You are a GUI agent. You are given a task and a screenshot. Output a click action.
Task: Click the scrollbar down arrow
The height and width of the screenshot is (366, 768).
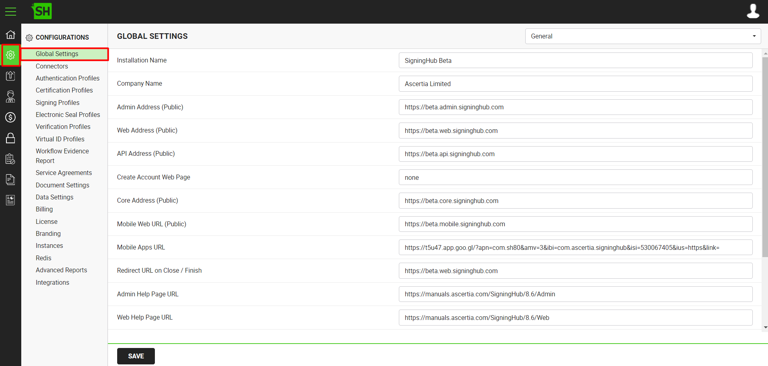pos(765,327)
